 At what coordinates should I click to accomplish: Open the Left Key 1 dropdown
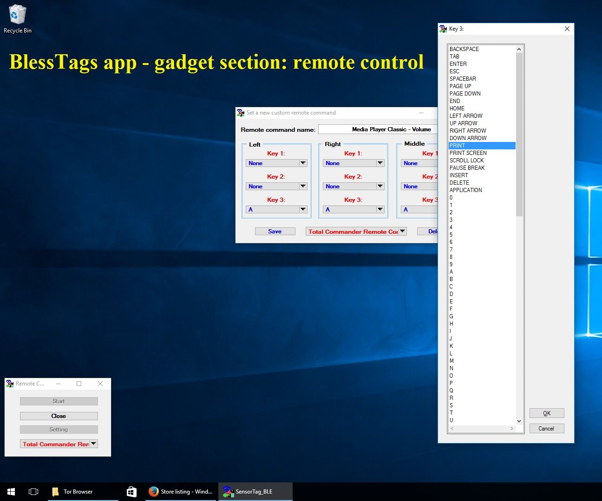(x=303, y=163)
